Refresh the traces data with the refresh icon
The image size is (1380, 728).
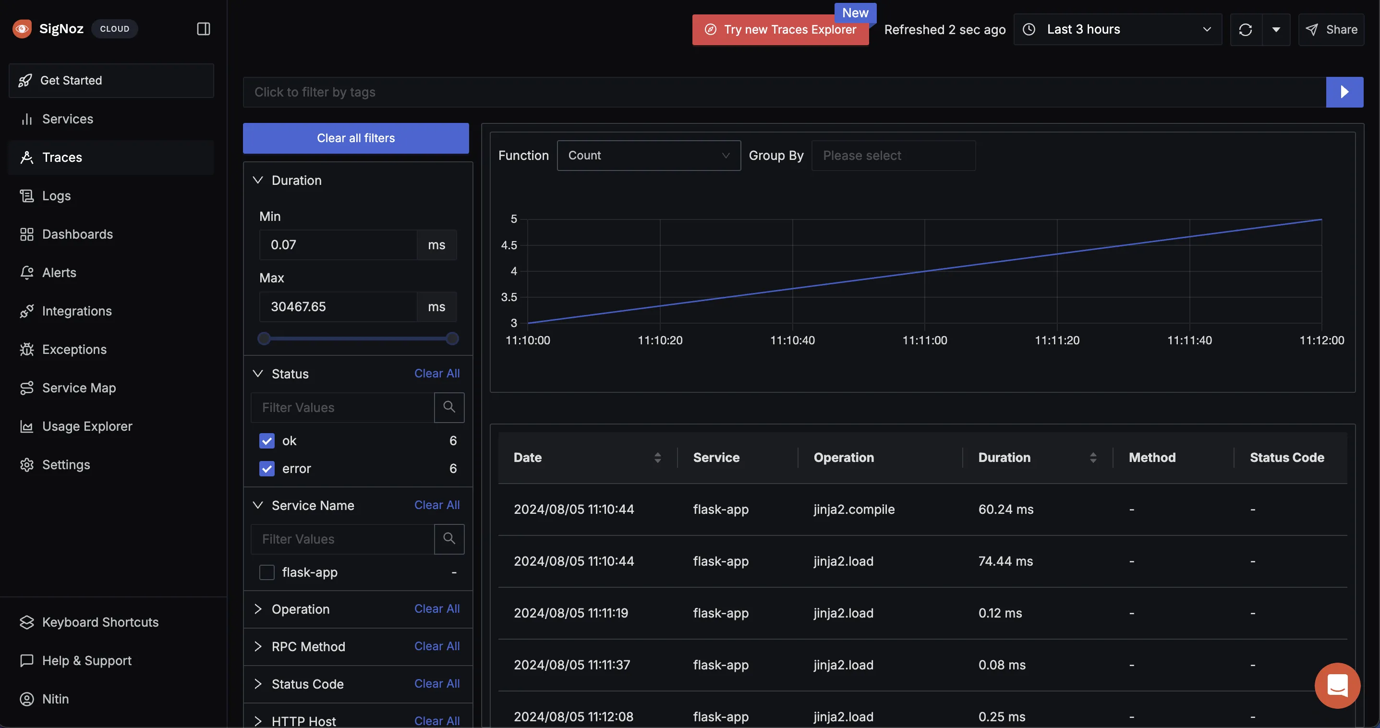pyautogui.click(x=1246, y=29)
